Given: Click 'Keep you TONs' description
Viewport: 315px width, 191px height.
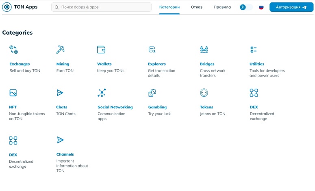Looking at the screenshot, I should pos(111,70).
